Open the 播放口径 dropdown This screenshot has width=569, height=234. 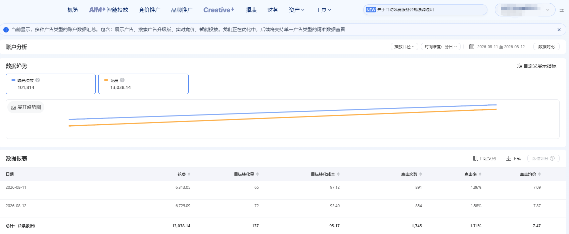404,47
